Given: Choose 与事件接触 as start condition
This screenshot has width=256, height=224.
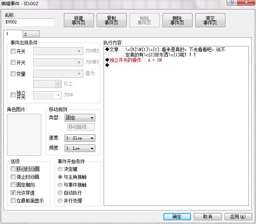Looking at the screenshot, I should (60, 185).
